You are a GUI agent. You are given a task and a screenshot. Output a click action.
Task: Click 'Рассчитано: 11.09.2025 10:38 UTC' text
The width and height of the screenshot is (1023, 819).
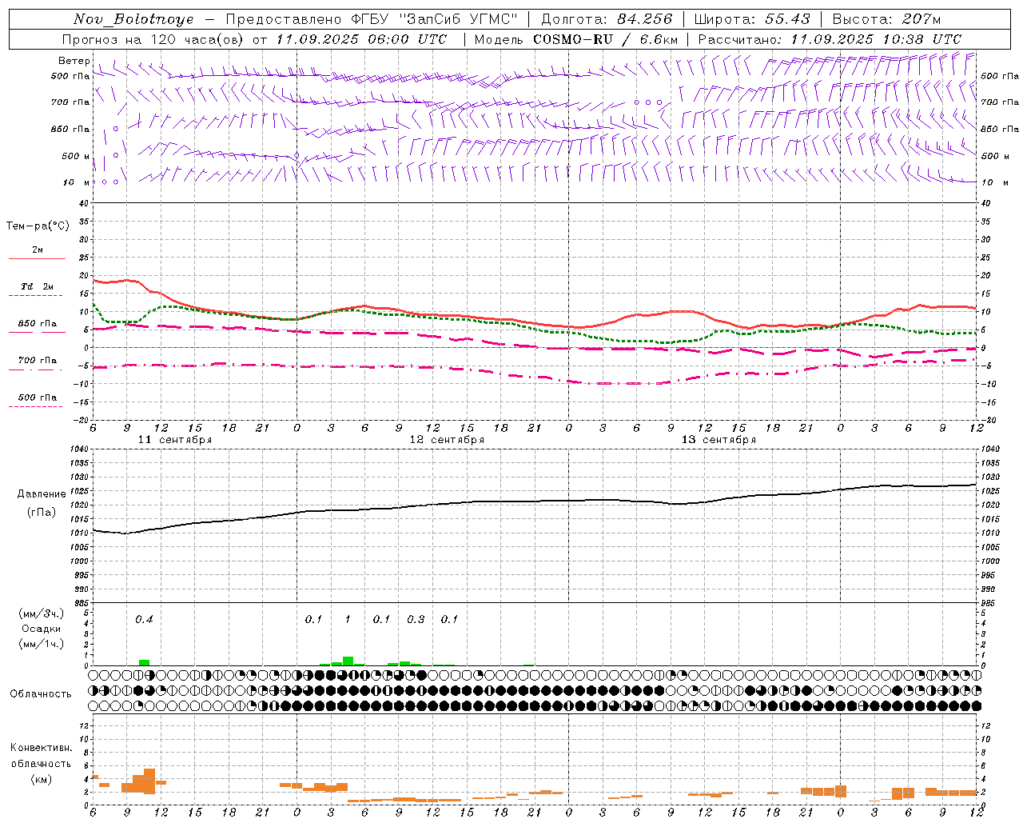pyautogui.click(x=830, y=39)
